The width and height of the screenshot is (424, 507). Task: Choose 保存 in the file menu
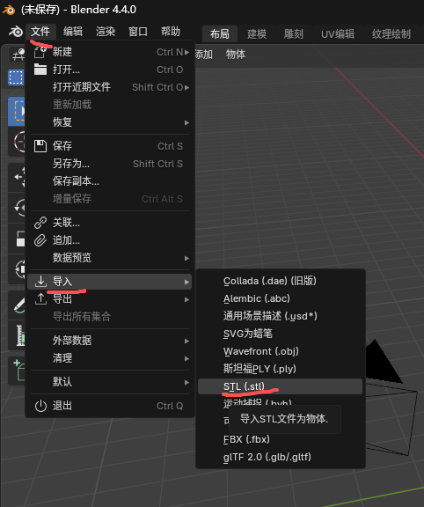(110, 146)
